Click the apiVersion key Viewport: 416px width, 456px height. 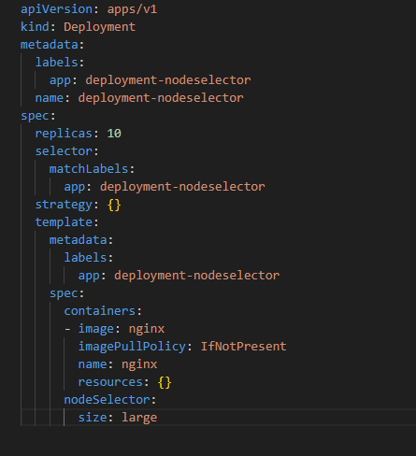(56, 9)
